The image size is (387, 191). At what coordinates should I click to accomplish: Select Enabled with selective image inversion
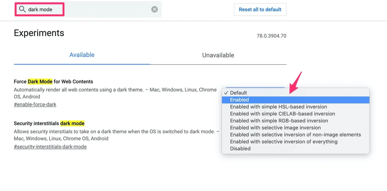[275, 127]
